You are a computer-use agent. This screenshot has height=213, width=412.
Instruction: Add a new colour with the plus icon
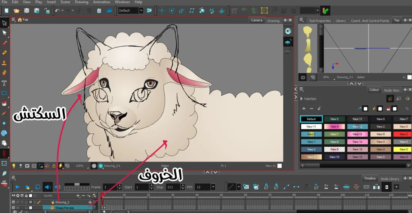(x=304, y=109)
